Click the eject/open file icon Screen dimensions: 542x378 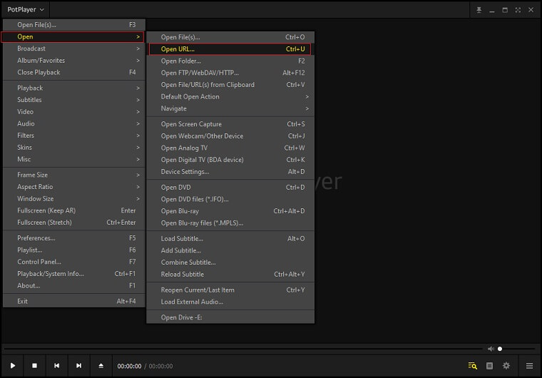101,366
